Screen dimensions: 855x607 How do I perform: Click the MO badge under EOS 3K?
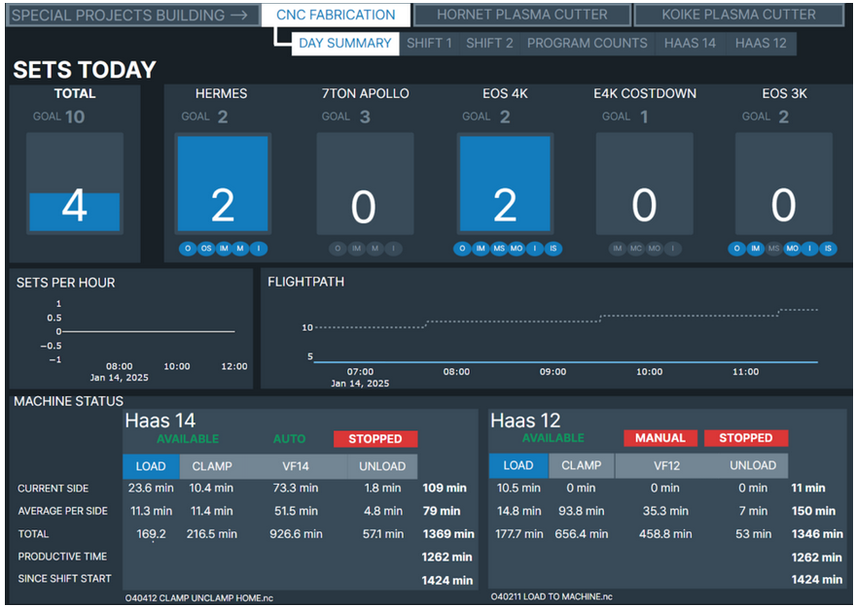[x=792, y=249]
